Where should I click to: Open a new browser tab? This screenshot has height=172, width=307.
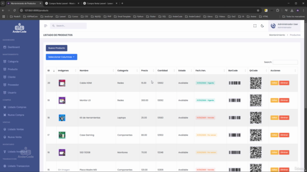tap(122, 3)
